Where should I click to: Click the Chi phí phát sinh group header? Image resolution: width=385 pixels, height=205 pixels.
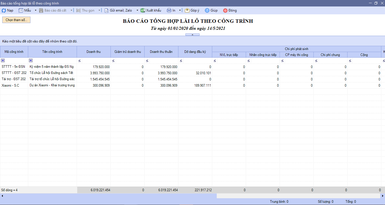coord(297,49)
